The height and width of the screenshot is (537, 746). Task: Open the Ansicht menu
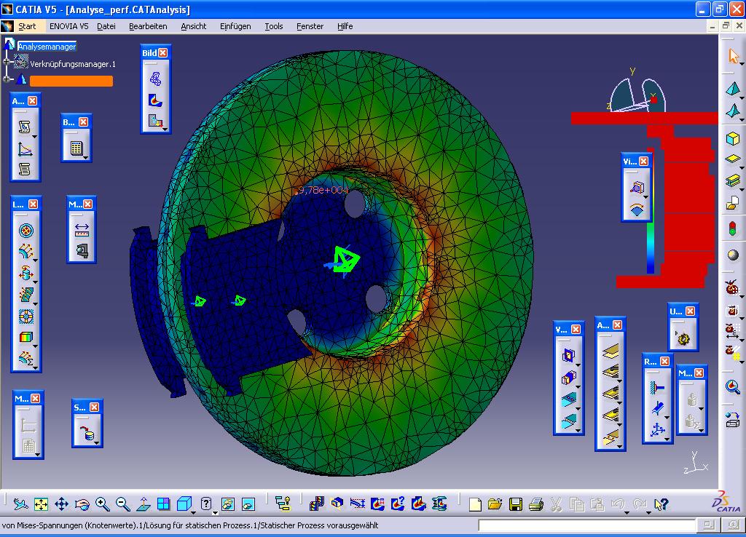[x=194, y=26]
